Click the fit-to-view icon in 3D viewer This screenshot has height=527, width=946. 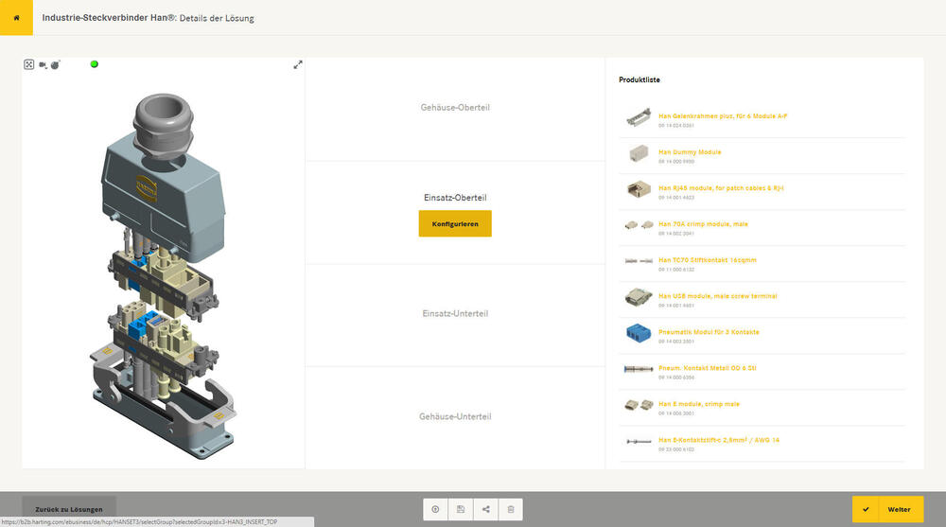28,64
